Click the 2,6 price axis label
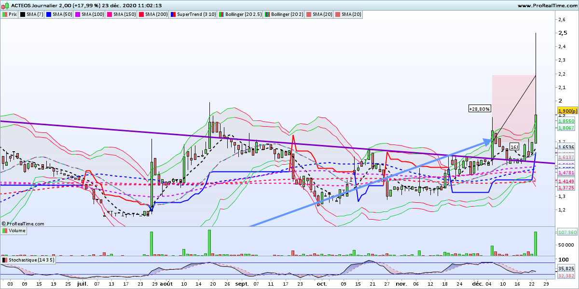 (562, 20)
